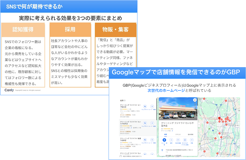Click rating 4.8 (96) in place card
This screenshot has width=246, height=160.
pos(167,129)
